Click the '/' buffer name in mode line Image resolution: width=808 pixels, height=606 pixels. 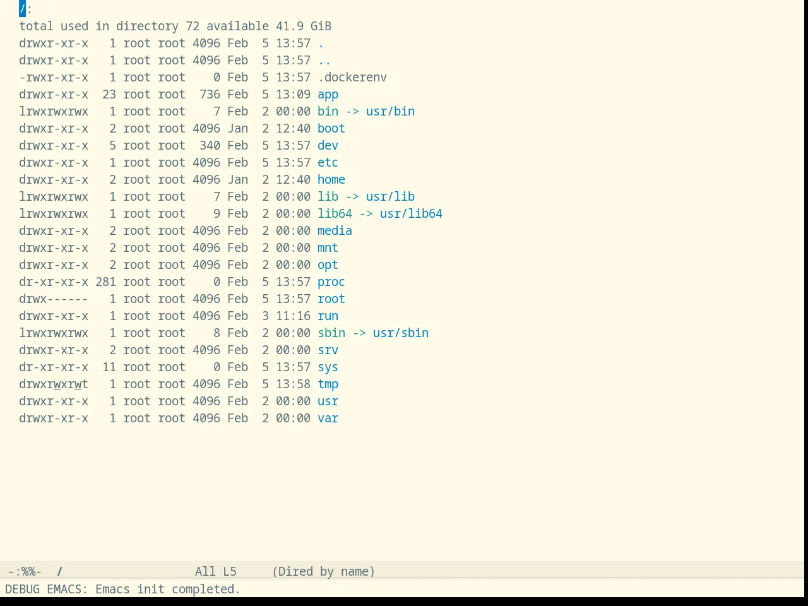click(60, 572)
